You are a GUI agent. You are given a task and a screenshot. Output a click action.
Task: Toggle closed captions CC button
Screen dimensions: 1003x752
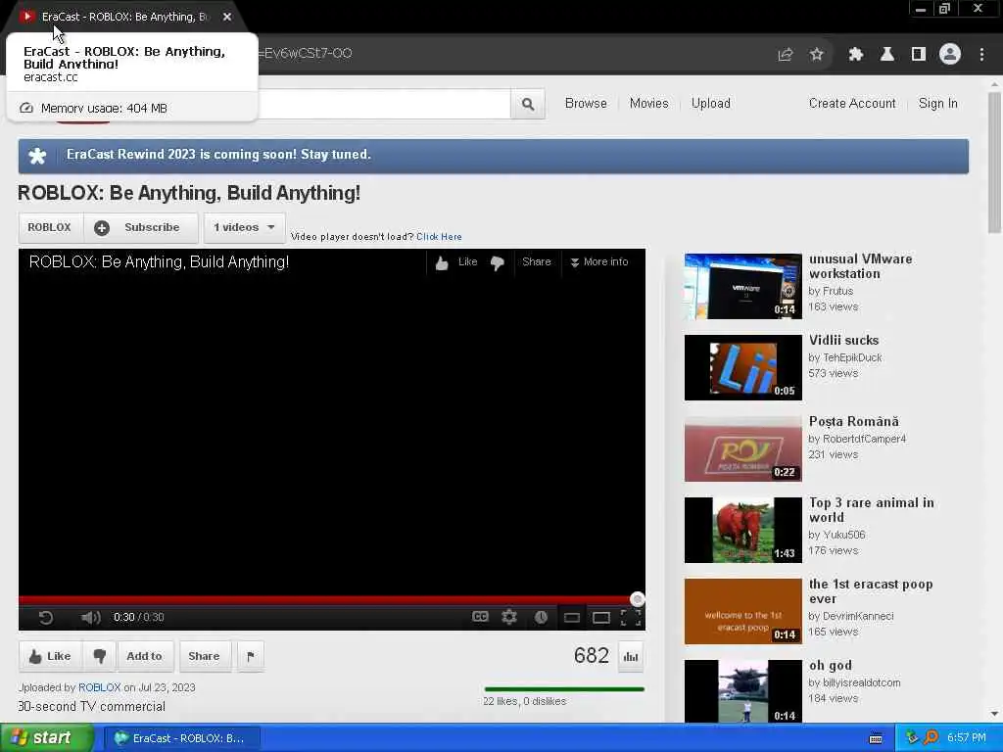(x=480, y=617)
